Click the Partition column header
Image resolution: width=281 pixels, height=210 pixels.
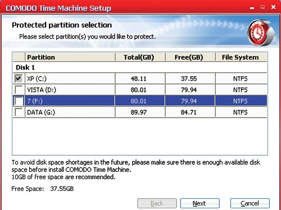click(x=70, y=57)
